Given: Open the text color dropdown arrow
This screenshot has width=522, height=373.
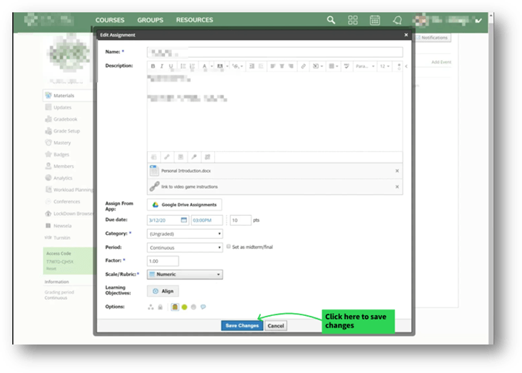Looking at the screenshot, I should click(212, 66).
